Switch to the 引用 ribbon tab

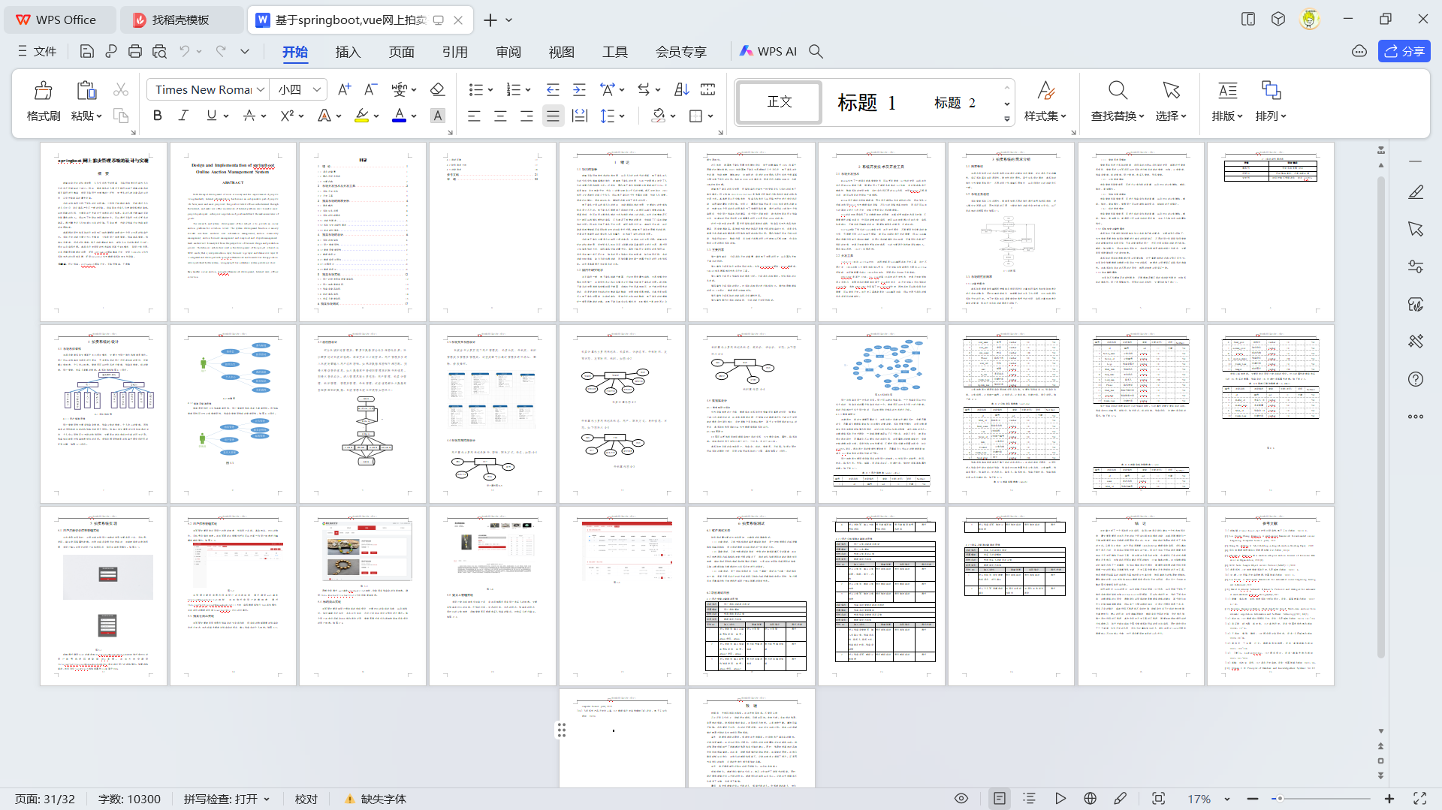454,52
